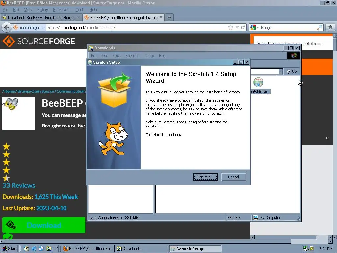Image resolution: width=337 pixels, height=253 pixels.
Task: Click the SourceForge logo
Action: [x=39, y=41]
